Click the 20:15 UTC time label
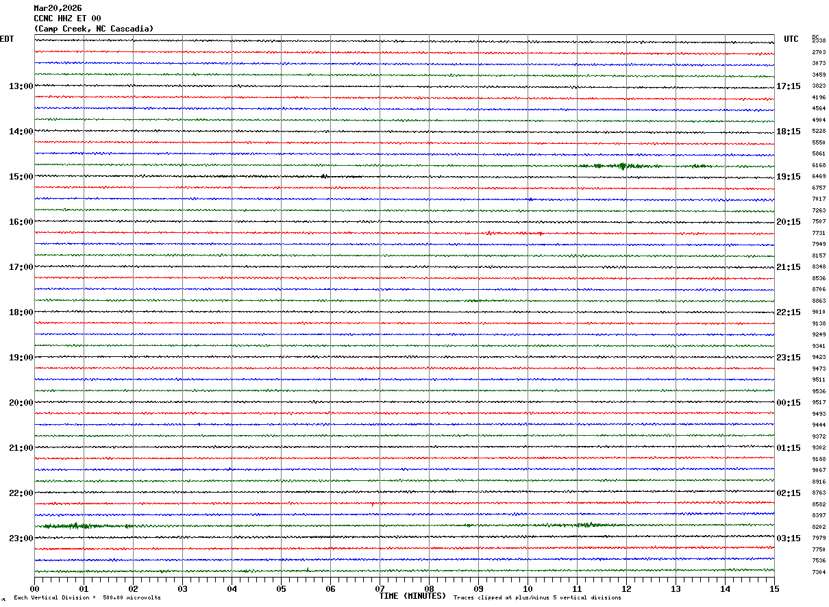This screenshot has width=829, height=607. (789, 222)
